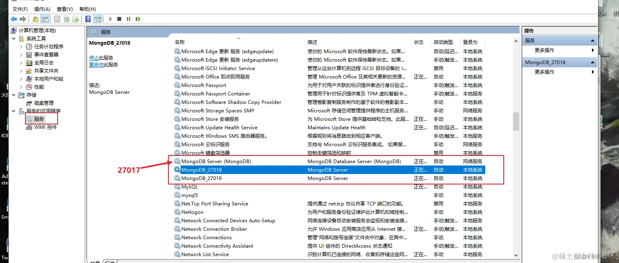The height and width of the screenshot is (263, 619).
Task: Click the Forward arrow toolbar icon
Action: [x=23, y=19]
